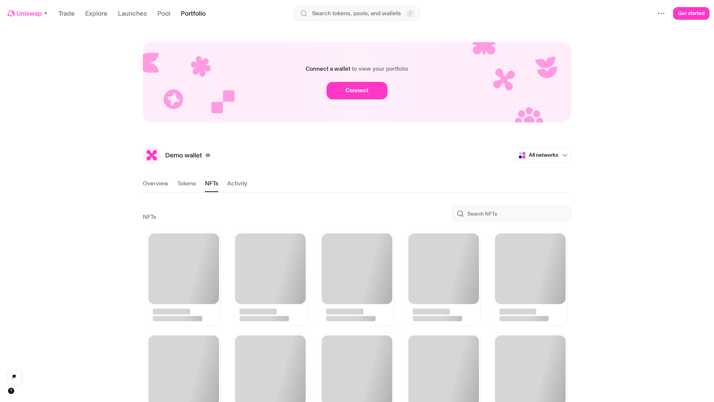The image size is (714, 402).
Task: Open the Trade menu
Action: (x=67, y=13)
